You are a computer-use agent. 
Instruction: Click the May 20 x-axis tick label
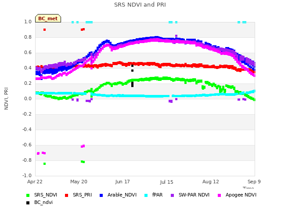pos(79,182)
